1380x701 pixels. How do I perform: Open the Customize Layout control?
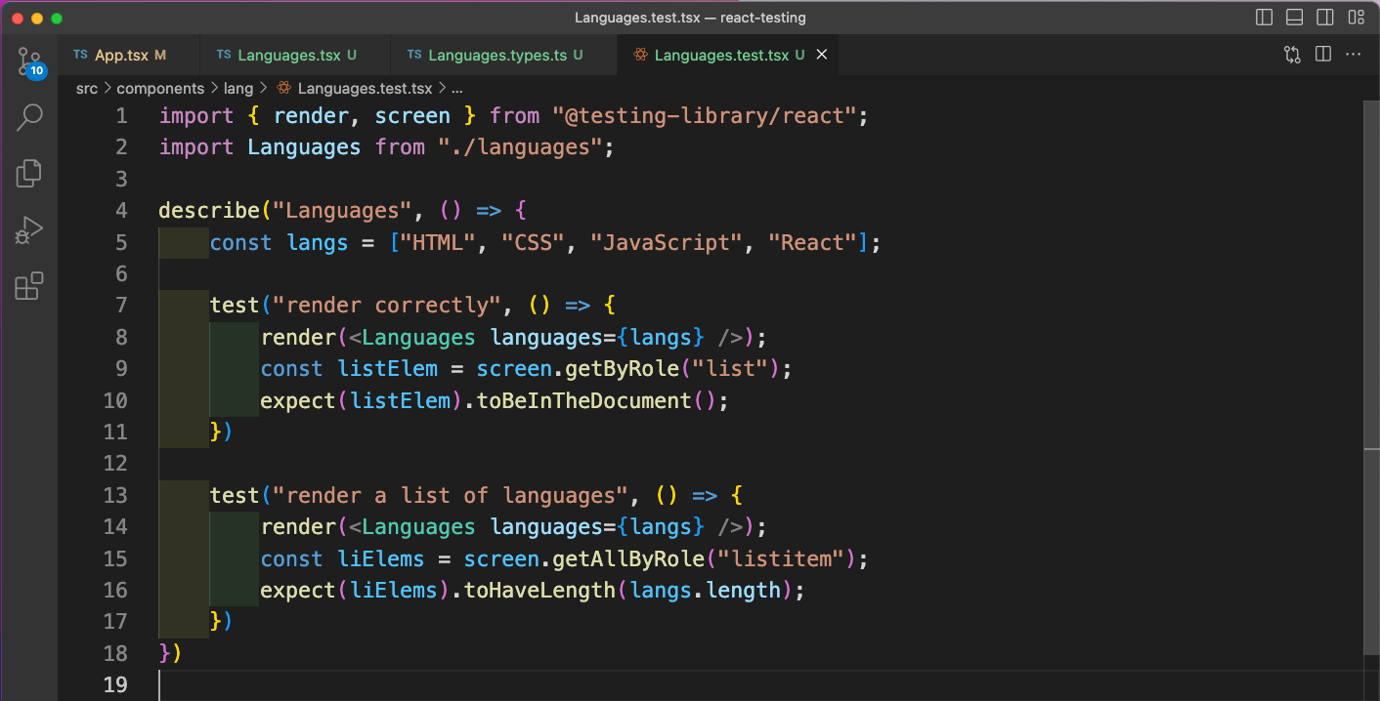click(1357, 17)
